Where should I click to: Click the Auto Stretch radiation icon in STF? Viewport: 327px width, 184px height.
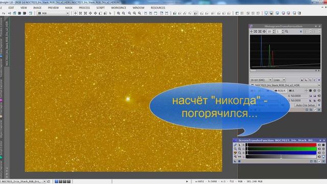[x=235, y=153]
